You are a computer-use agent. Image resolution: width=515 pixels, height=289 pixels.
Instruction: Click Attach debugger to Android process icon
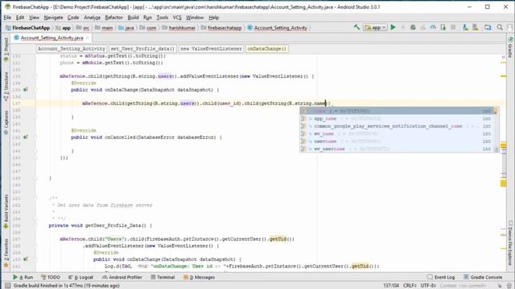click(443, 27)
